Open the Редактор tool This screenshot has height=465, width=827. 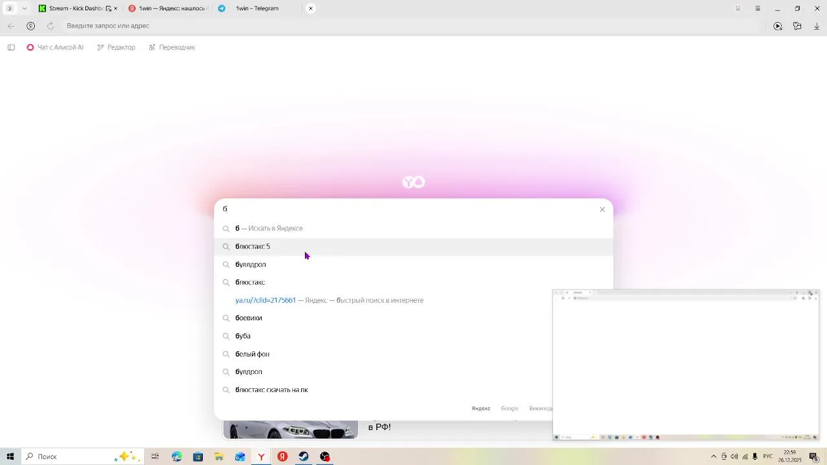[116, 47]
